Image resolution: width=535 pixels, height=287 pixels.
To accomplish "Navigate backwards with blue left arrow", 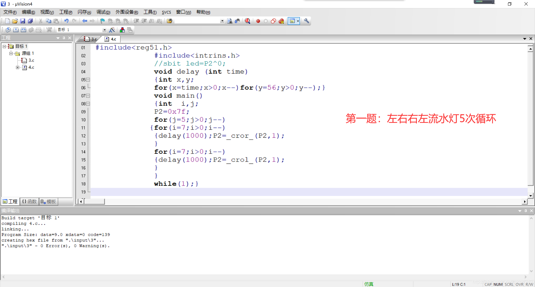I will [84, 21].
